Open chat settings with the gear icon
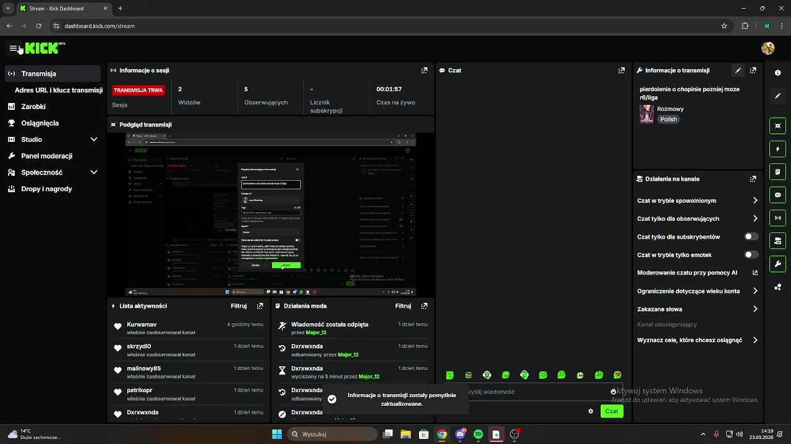Screen dimensions: 791x444 pos(591,411)
